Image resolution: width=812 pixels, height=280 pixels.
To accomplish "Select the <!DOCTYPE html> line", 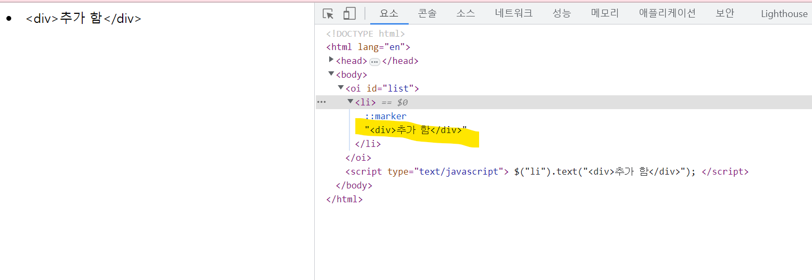I will [366, 34].
